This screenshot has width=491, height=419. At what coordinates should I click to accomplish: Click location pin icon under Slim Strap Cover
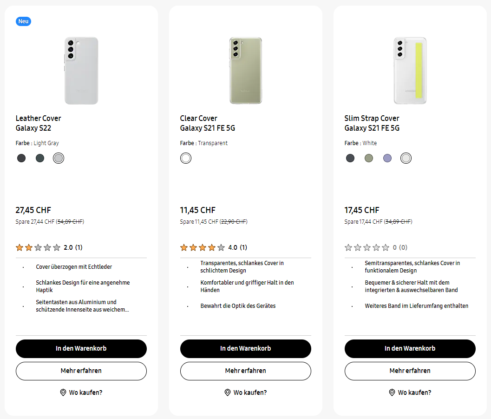[x=392, y=392]
